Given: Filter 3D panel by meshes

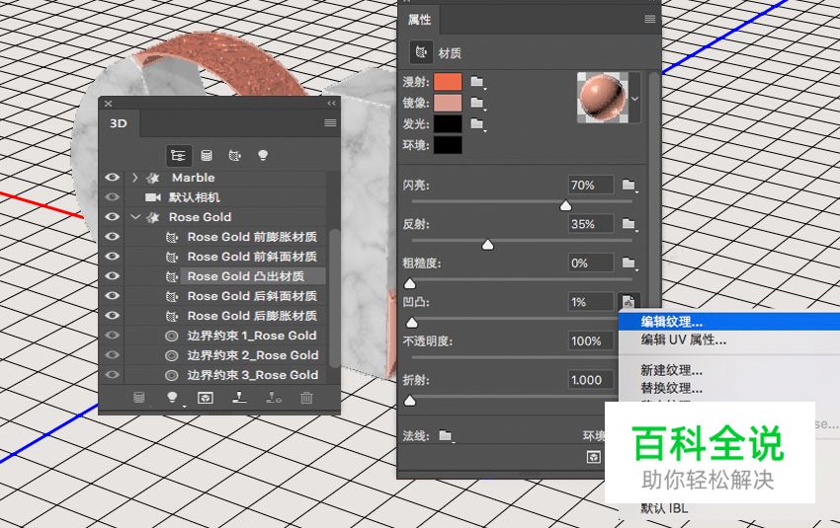Looking at the screenshot, I should point(207,156).
